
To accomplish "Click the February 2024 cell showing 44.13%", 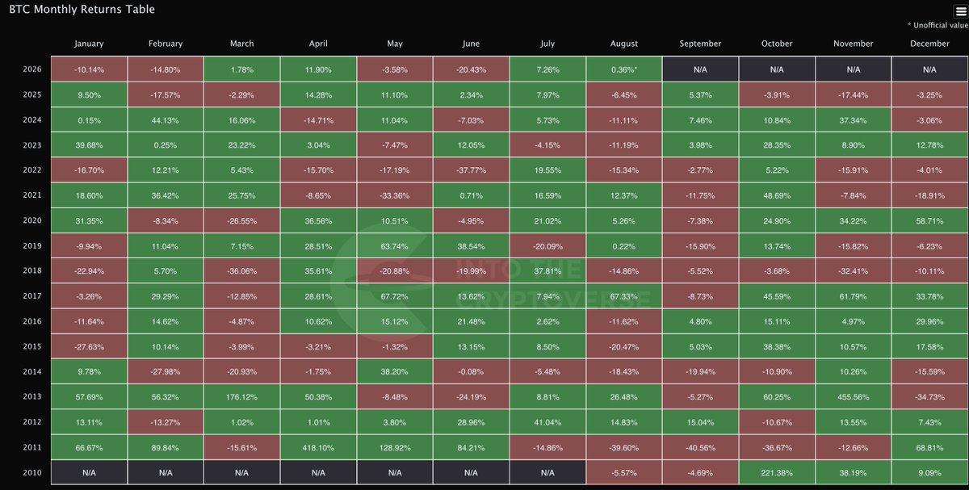I will (166, 119).
